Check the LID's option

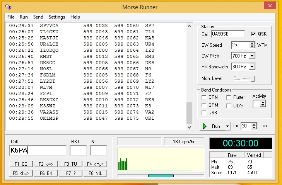coord(229,105)
